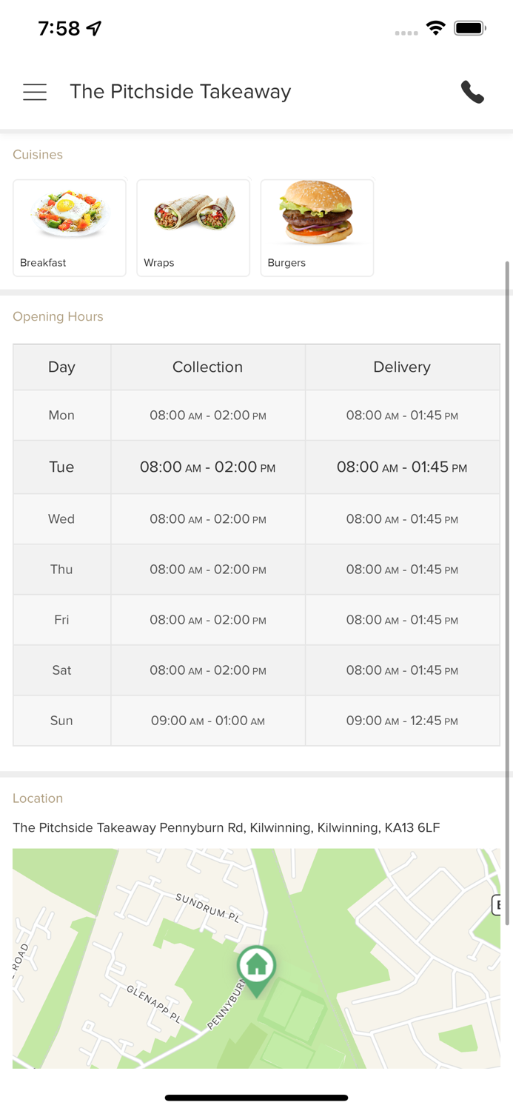Select the Burgers cuisine card
The width and height of the screenshot is (513, 1111).
[x=317, y=227]
